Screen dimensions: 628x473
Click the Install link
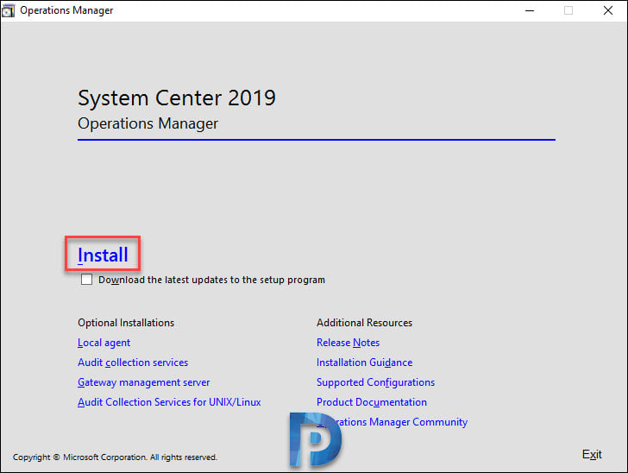click(103, 255)
